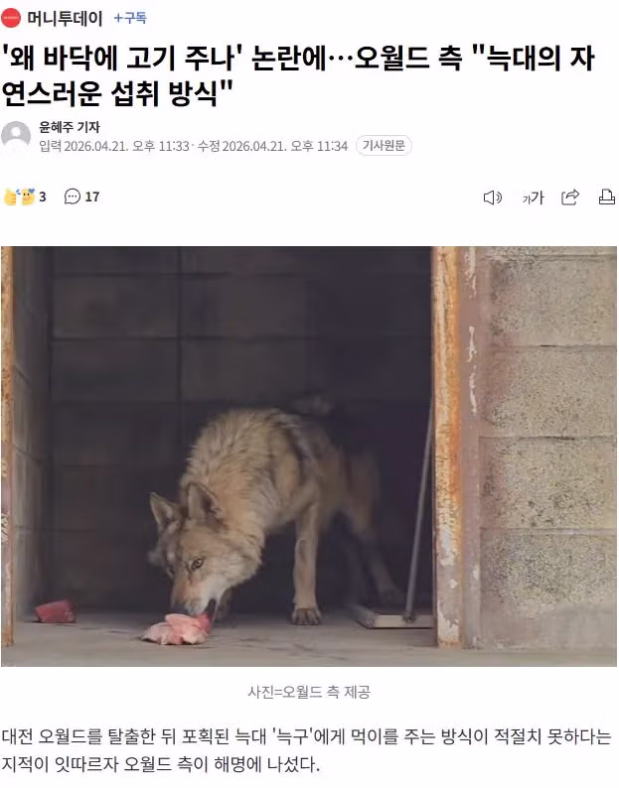Click the 수정 2026.04.21 edit timestamp
Image resolution: width=619 pixels, height=788 pixels.
[x=273, y=146]
